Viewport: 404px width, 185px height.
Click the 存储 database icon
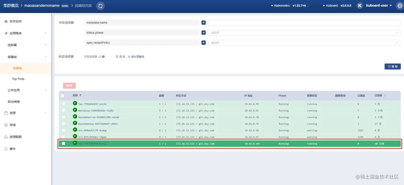(x=6, y=125)
